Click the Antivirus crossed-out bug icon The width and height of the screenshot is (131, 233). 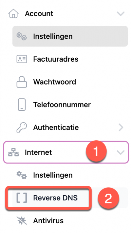(22, 221)
